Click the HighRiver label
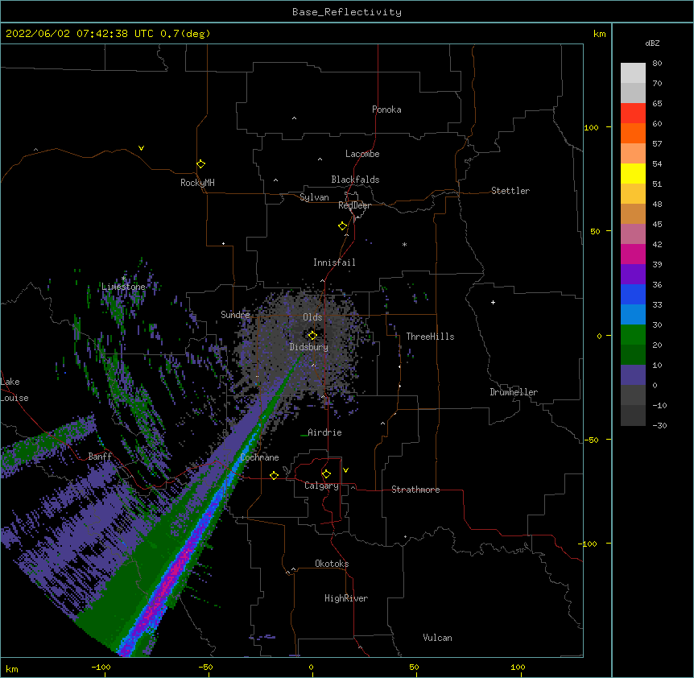 [x=346, y=598]
